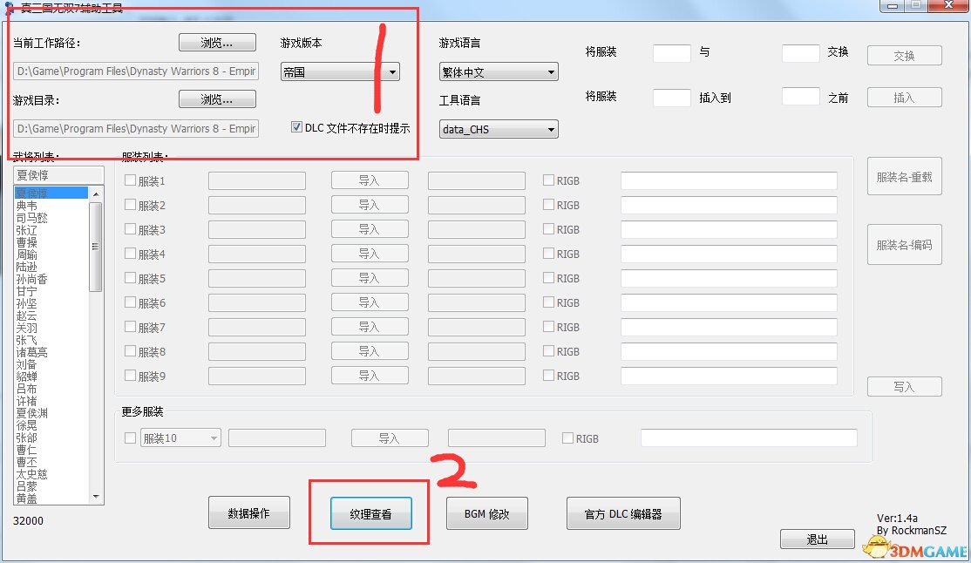This screenshot has width=971, height=563.
Task: Check the 更多服装 row checkbox
Action: [130, 438]
